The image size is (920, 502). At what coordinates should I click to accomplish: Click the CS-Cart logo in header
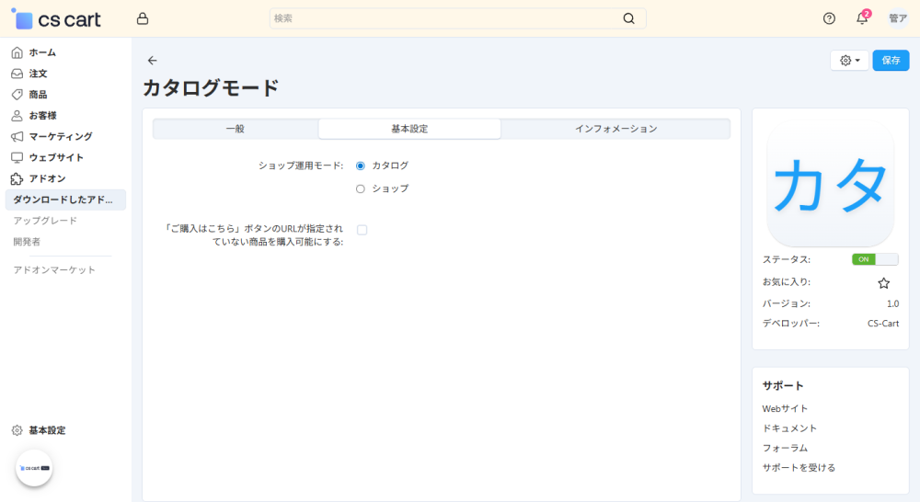pos(57,18)
